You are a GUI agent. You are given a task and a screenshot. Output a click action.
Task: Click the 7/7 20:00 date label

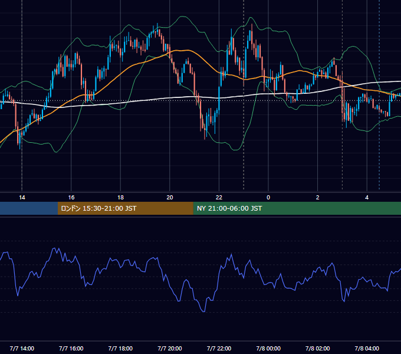[x=170, y=349]
